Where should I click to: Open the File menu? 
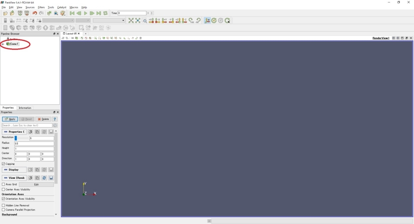click(x=3, y=7)
